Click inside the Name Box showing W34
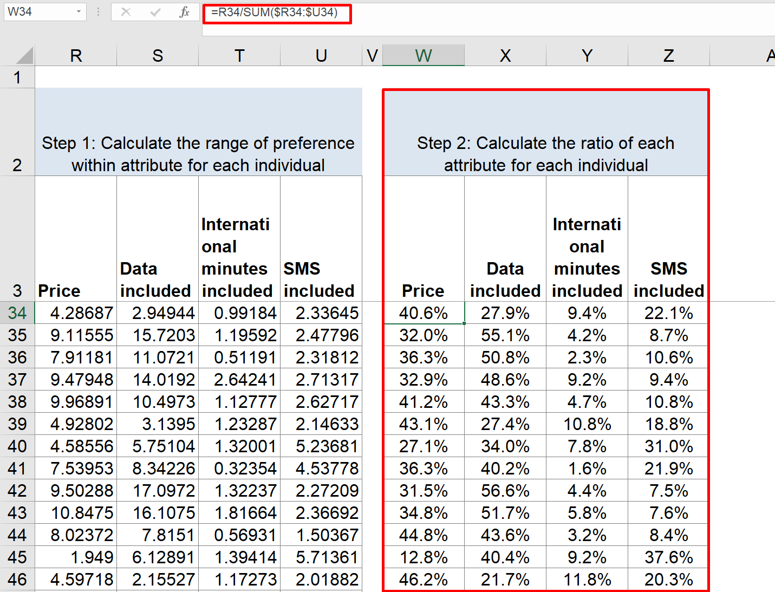 click(38, 12)
